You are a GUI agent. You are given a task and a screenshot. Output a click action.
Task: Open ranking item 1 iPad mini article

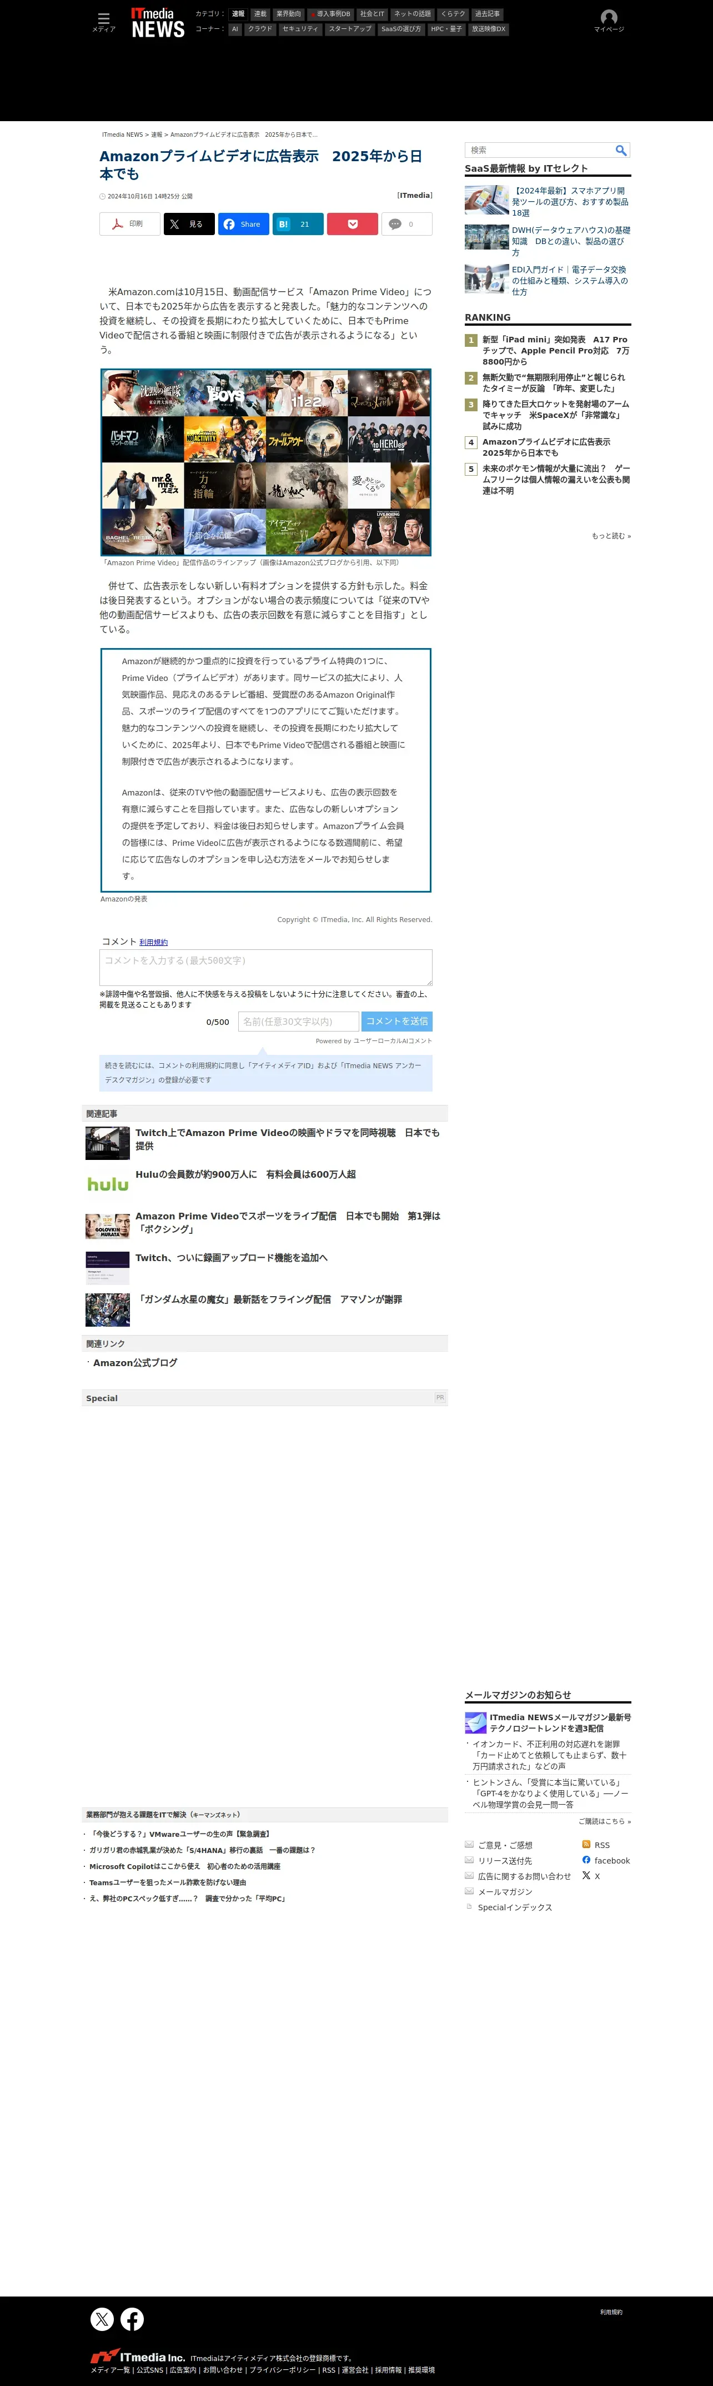[556, 351]
